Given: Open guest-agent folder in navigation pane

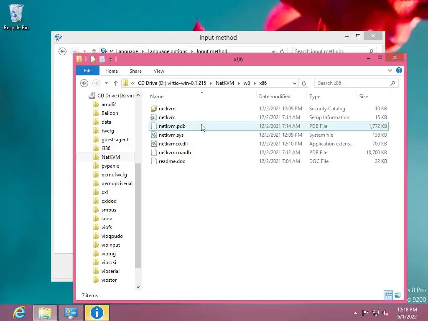Looking at the screenshot, I should (x=110, y=140).
